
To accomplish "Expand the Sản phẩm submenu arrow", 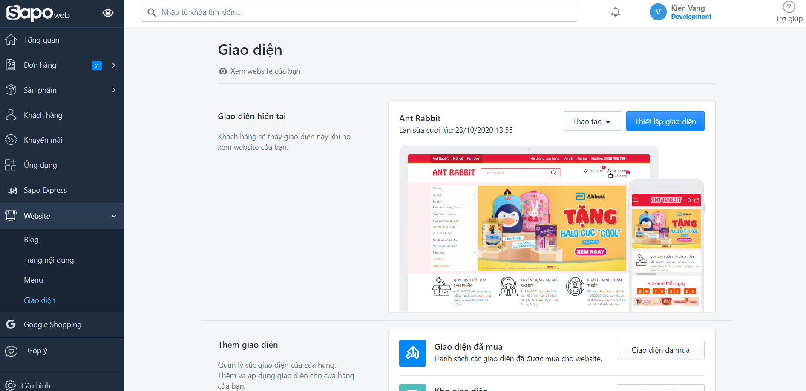I will tap(114, 90).
